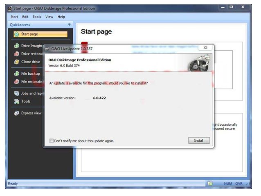The width and height of the screenshot is (261, 196).
Task: Click the Clone drive icon
Action: (17, 62)
